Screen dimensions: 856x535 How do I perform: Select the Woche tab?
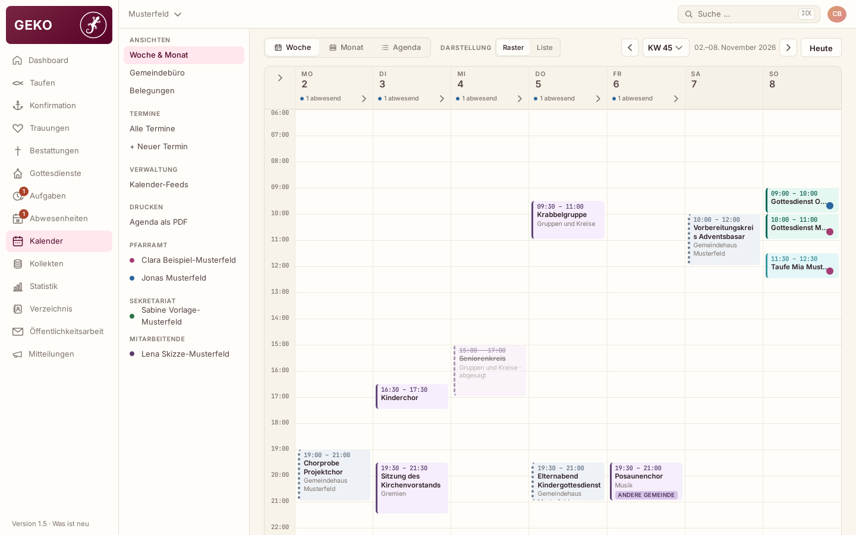click(x=292, y=48)
